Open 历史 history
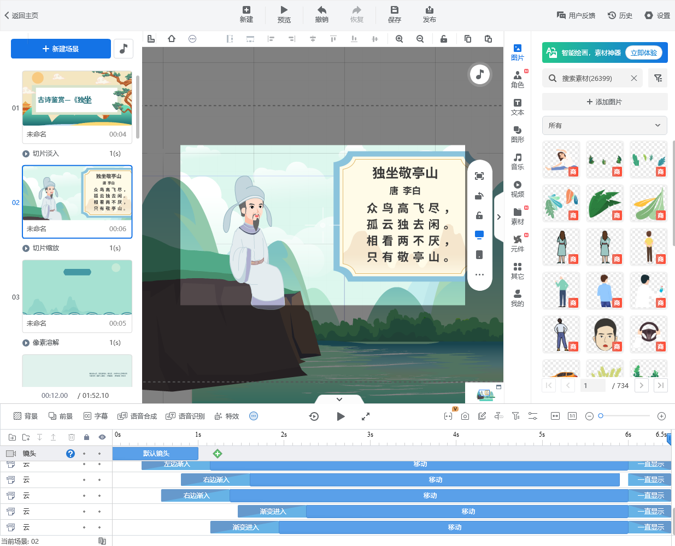Screen dimensions: 675x546 pyautogui.click(x=620, y=15)
